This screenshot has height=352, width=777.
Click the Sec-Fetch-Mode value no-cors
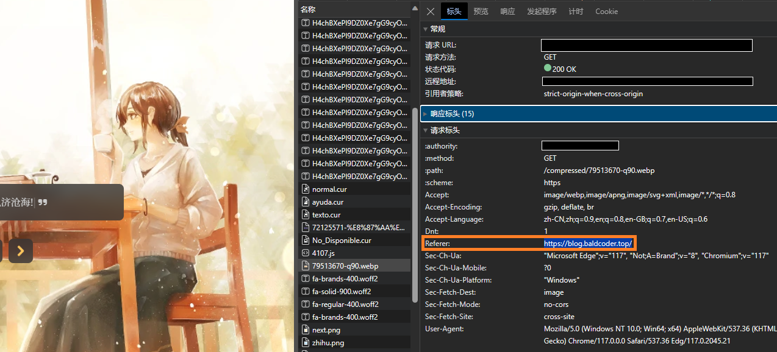tap(557, 304)
